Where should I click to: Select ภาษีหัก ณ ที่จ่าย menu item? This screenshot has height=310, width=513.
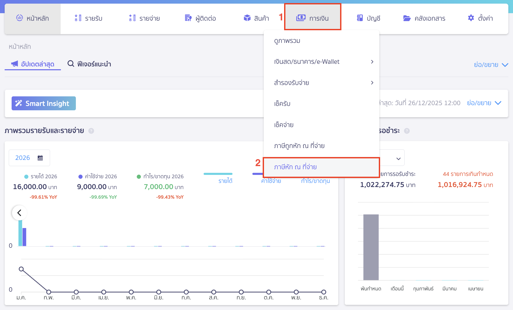click(x=295, y=167)
